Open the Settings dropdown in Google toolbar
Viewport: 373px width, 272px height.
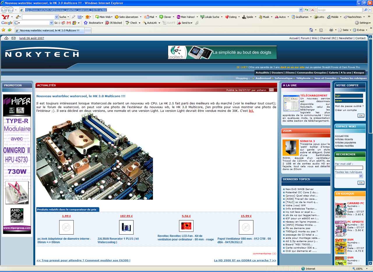click(x=363, y=23)
